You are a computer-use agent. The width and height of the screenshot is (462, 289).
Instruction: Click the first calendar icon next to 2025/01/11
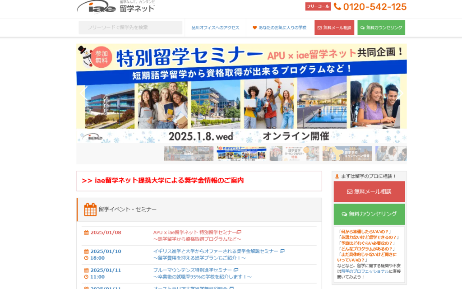coord(86,270)
